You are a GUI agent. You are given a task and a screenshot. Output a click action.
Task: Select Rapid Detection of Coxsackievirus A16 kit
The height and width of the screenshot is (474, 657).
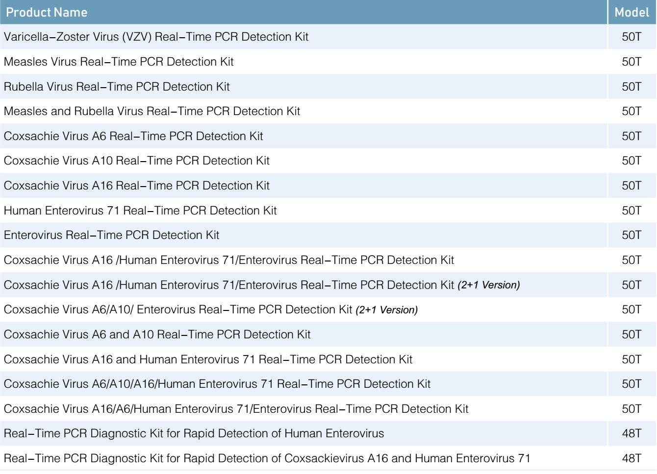click(x=267, y=458)
